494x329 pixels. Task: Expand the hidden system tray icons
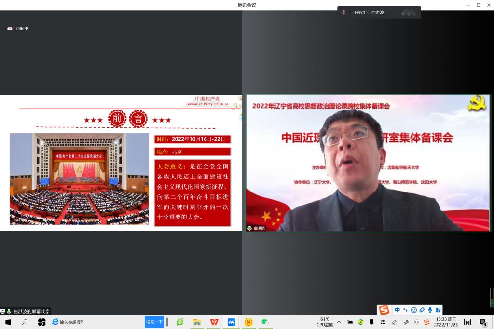339,322
